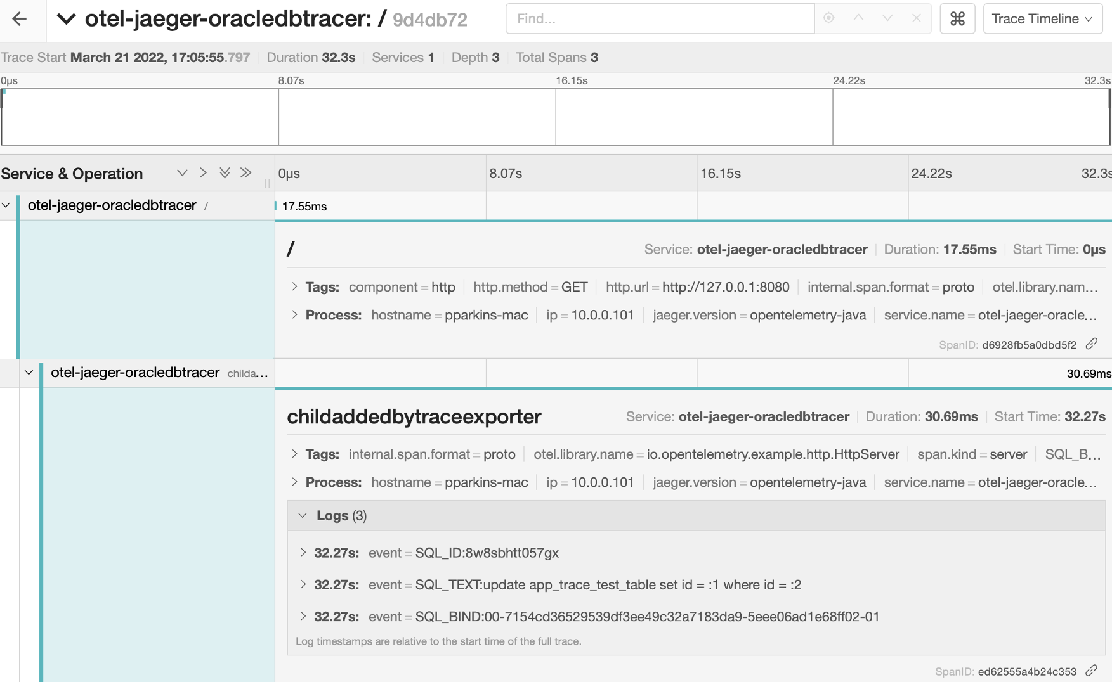Click the span.kind = server tag
Viewport: 1112px width, 682px height.
point(972,454)
